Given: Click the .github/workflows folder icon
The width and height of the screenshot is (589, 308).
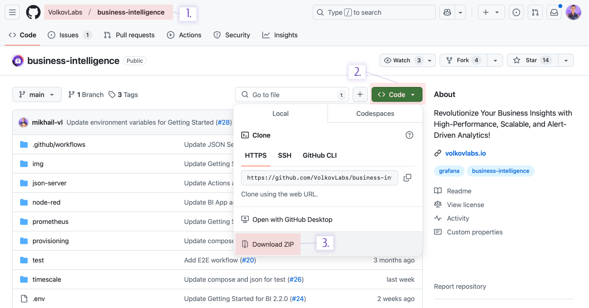Looking at the screenshot, I should pyautogui.click(x=24, y=144).
